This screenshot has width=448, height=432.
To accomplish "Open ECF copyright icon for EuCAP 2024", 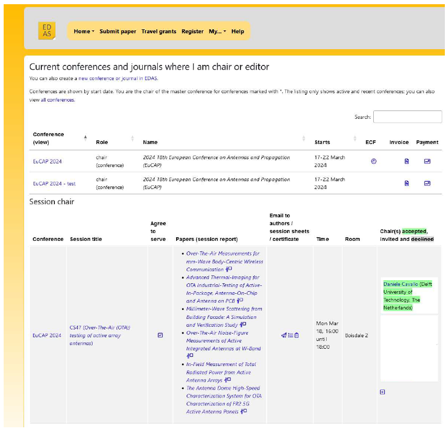I will tap(373, 161).
